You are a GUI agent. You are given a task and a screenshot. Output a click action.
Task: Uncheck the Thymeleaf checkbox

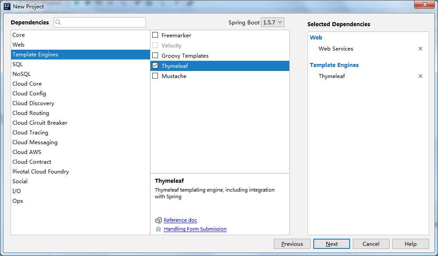155,66
